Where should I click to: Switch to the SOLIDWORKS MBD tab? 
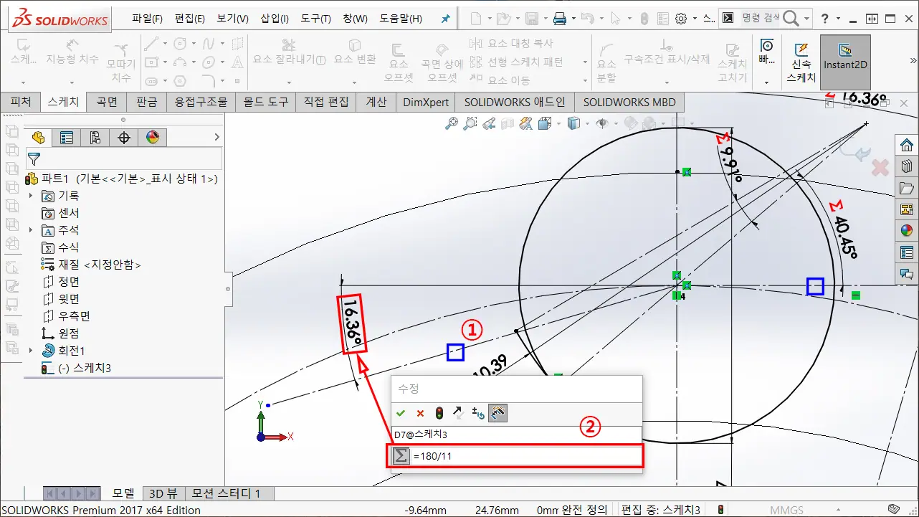(x=629, y=102)
